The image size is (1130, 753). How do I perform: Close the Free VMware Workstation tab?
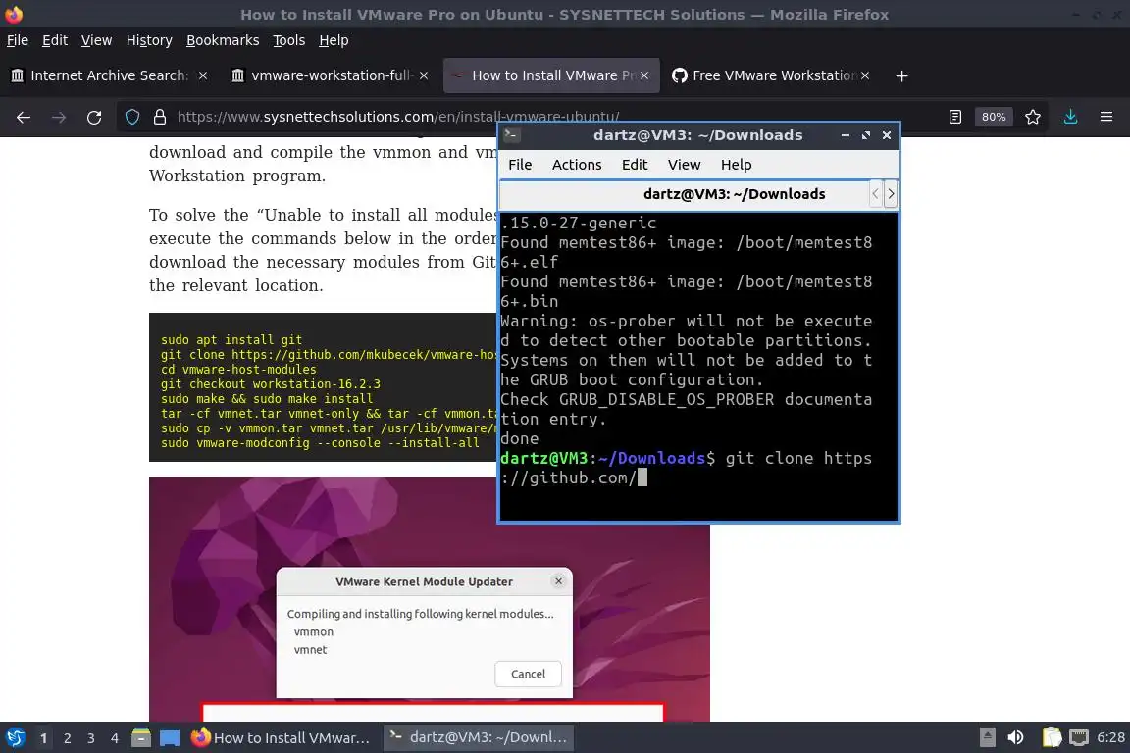tap(865, 75)
